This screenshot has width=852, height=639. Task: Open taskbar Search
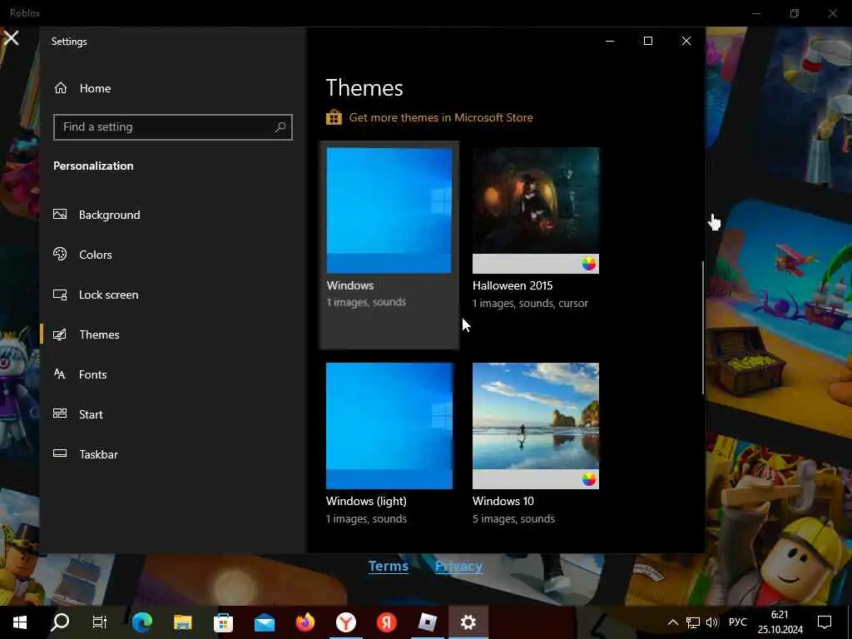60,622
